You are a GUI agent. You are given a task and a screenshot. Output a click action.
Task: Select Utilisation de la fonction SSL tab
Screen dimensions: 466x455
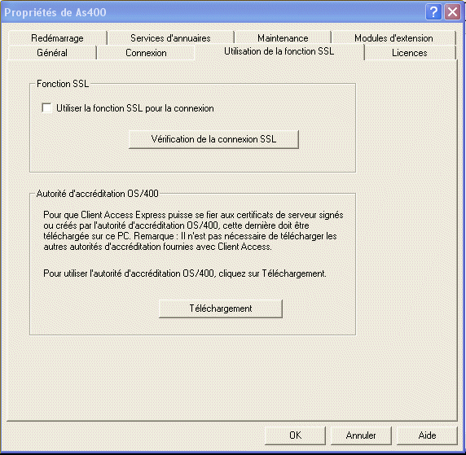point(279,51)
